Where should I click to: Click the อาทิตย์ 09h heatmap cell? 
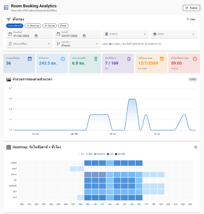[x=88, y=163]
